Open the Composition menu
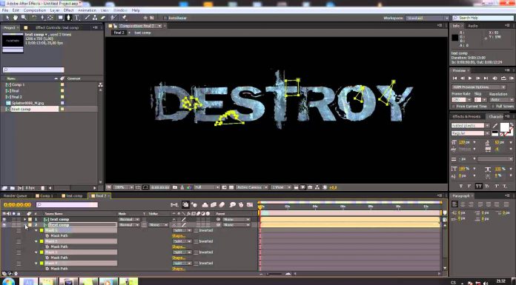 click(x=35, y=10)
